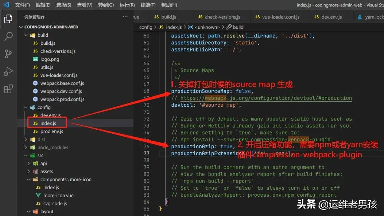Switch to check-versions.js editor tab

pyautogui.click(x=219, y=17)
